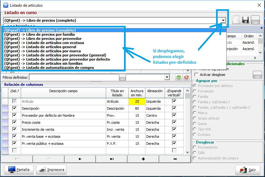Check the selection box in empty last row

pyautogui.click(x=14, y=150)
